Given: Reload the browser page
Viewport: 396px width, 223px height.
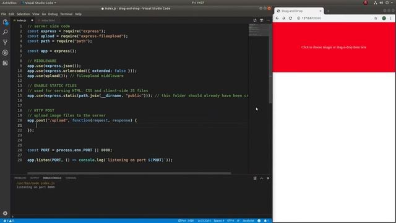Looking at the screenshot, I should [x=290, y=18].
